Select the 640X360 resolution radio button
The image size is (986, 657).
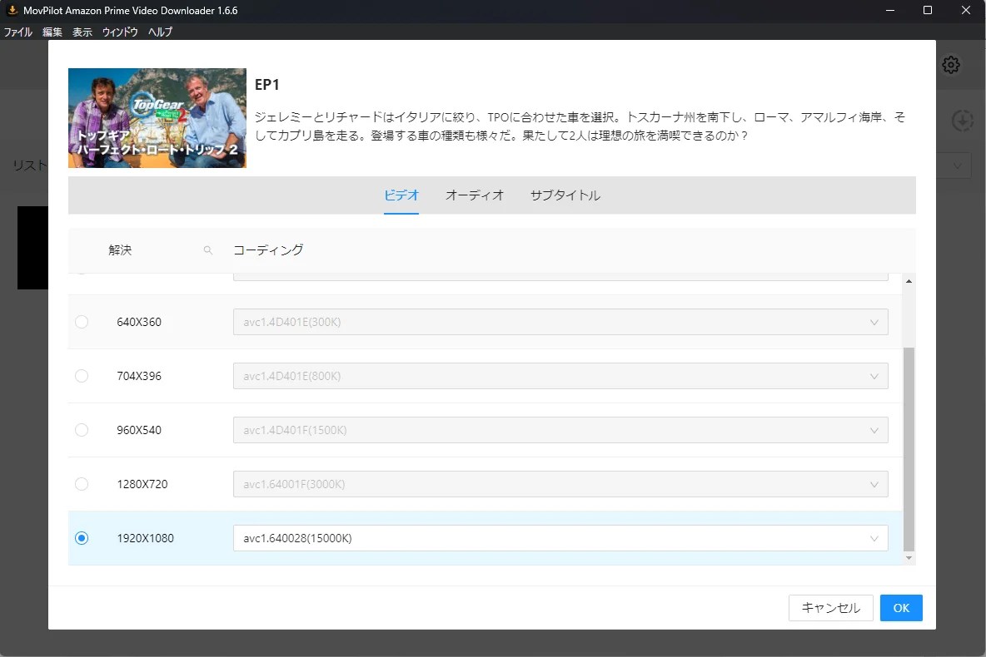[x=82, y=322]
